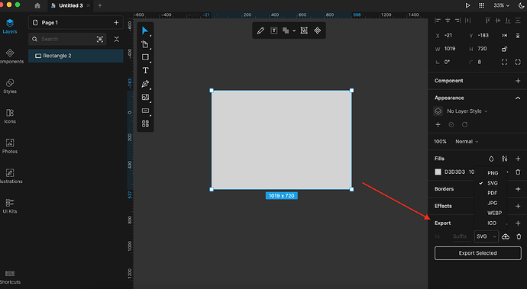
Task: Align selection horizontal centers
Action: 448,21
